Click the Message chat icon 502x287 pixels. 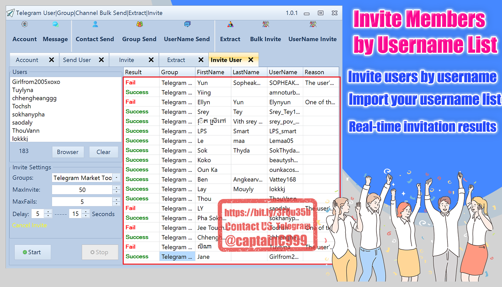pyautogui.click(x=55, y=24)
